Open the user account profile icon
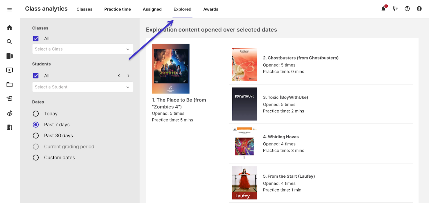 [x=419, y=9]
